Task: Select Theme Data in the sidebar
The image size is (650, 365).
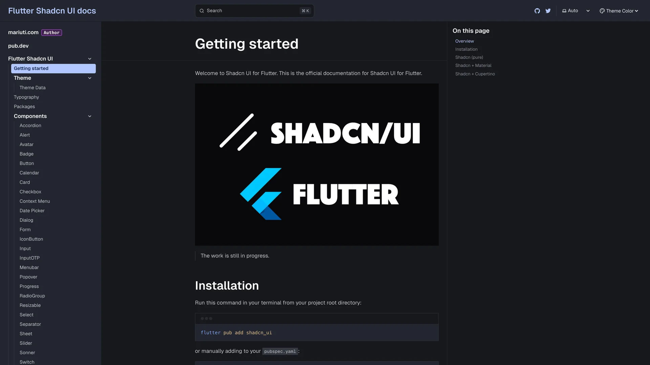Action: (32, 88)
